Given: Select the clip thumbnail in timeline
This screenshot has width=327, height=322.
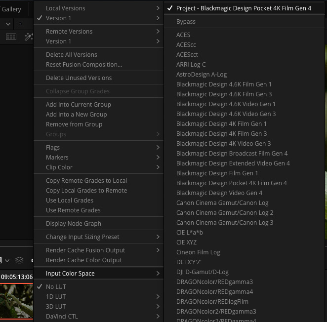Looking at the screenshot, I should coord(16,301).
